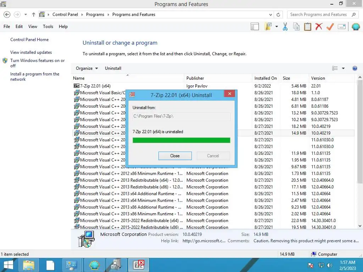Open Turn Windows features on or off
Viewport: 363px width, 272px height.
(x=37, y=63)
